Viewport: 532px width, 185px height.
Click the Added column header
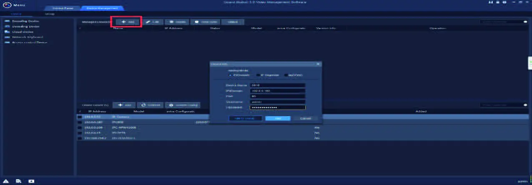pos(421,111)
